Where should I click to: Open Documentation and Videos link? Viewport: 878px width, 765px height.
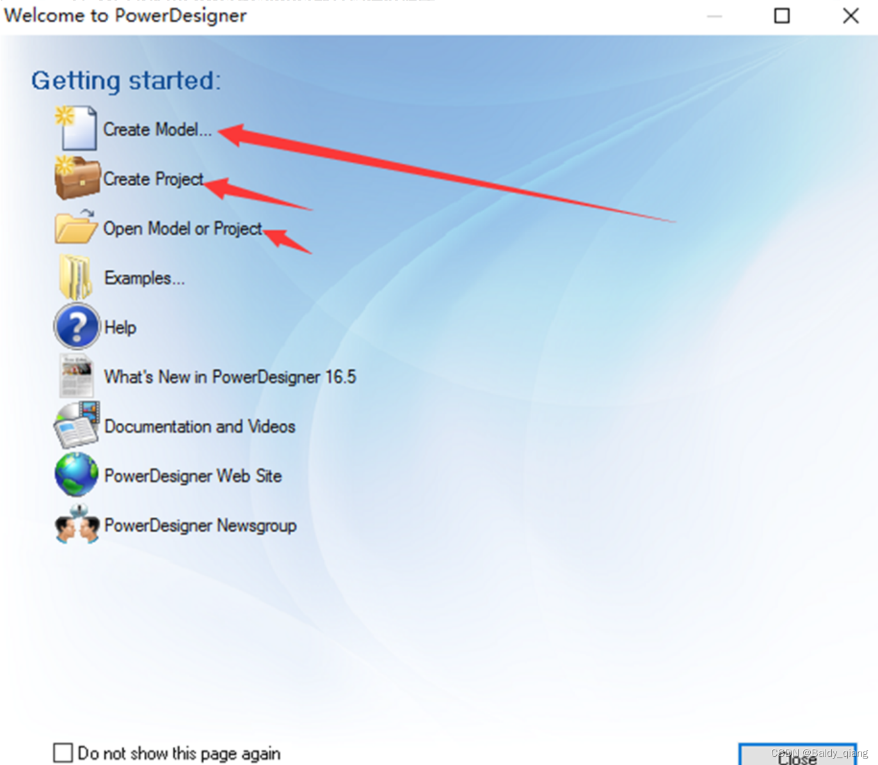(x=200, y=426)
